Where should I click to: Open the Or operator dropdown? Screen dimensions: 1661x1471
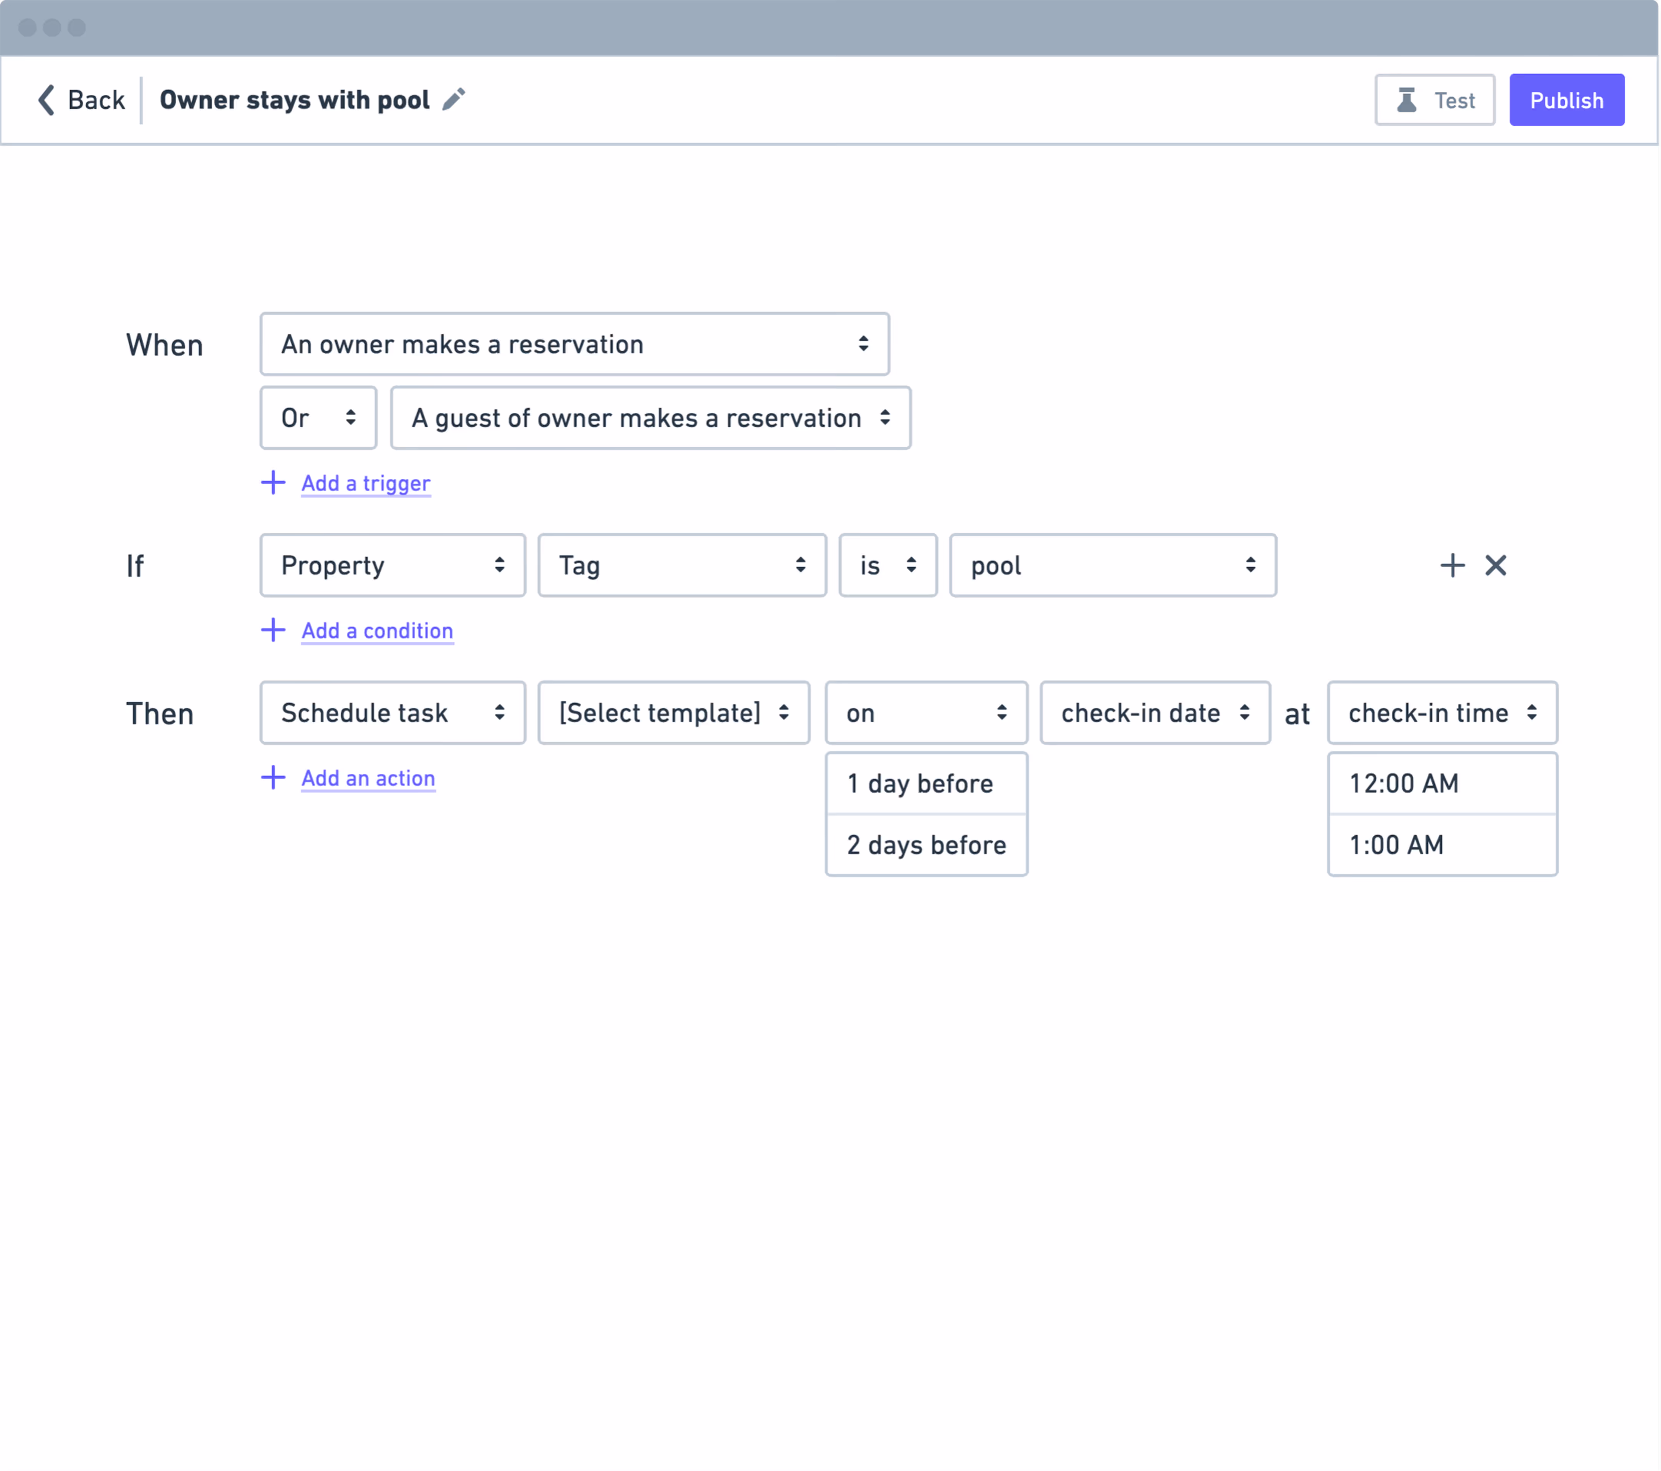click(x=318, y=418)
